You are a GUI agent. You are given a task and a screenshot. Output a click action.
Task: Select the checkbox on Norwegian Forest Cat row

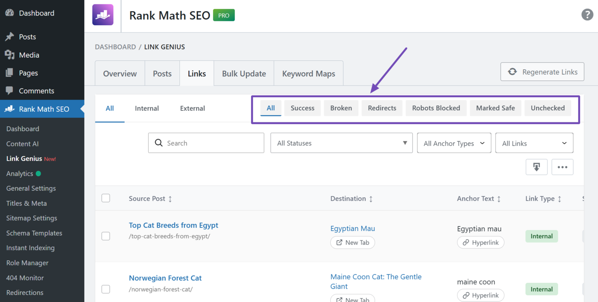106,289
